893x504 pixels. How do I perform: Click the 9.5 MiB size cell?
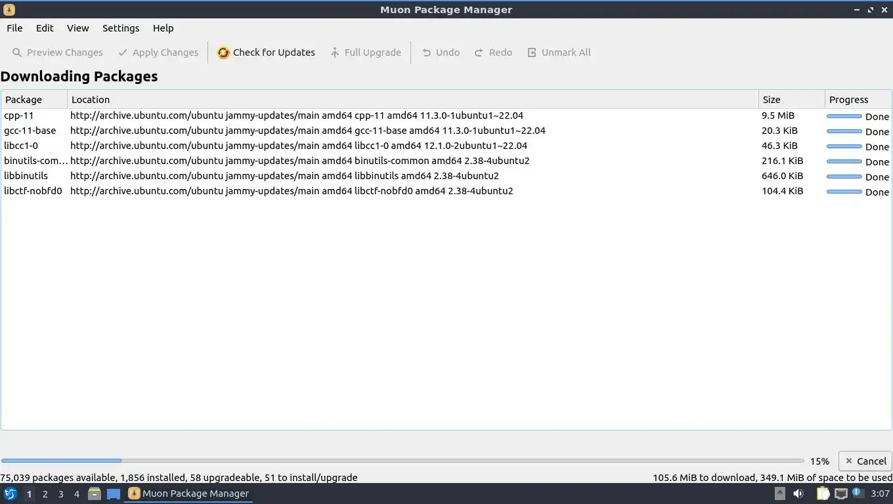778,115
